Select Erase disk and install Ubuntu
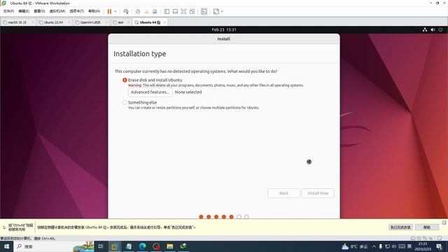 click(125, 80)
